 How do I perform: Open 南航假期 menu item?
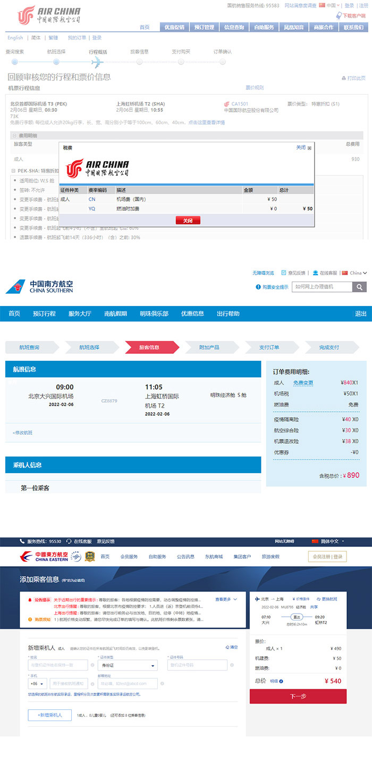[x=115, y=313]
